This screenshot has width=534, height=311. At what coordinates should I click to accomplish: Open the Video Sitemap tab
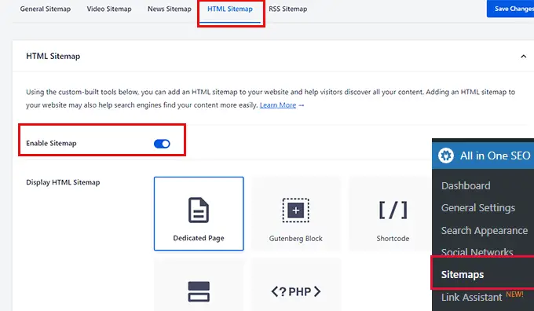coord(109,9)
